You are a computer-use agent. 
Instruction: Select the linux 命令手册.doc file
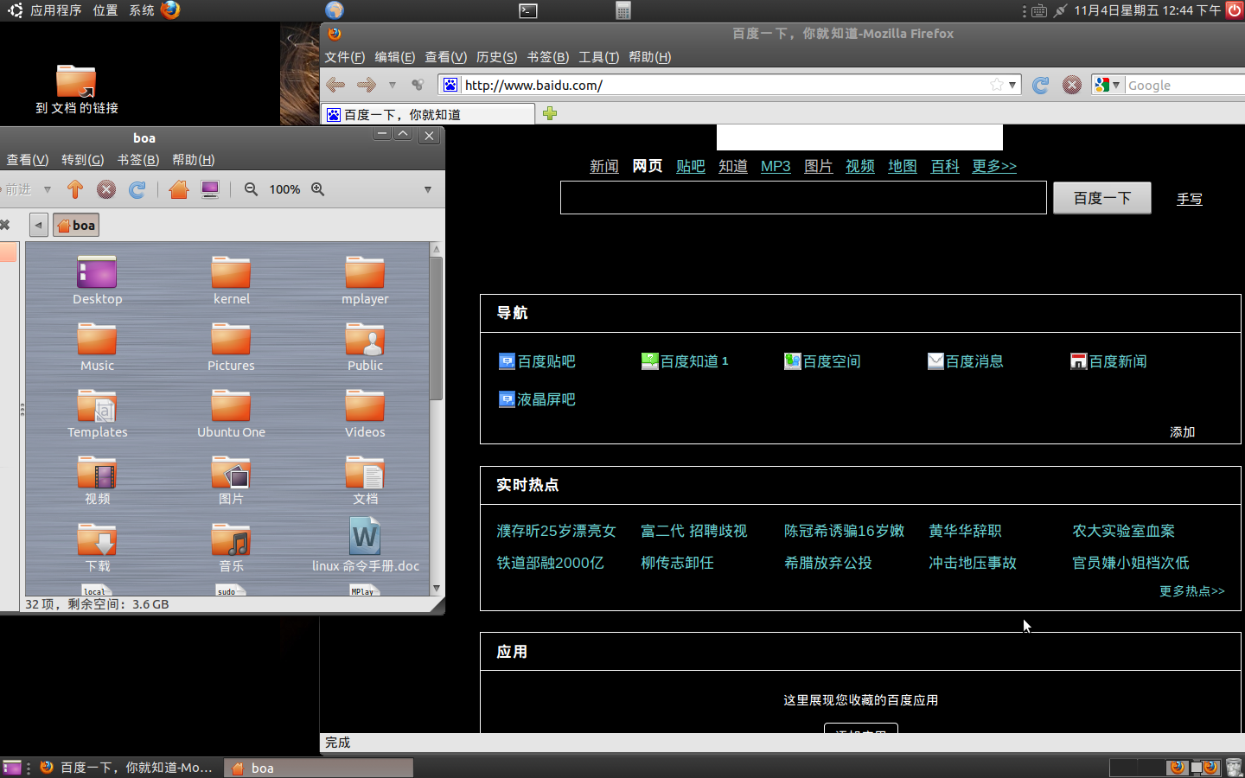(x=365, y=538)
